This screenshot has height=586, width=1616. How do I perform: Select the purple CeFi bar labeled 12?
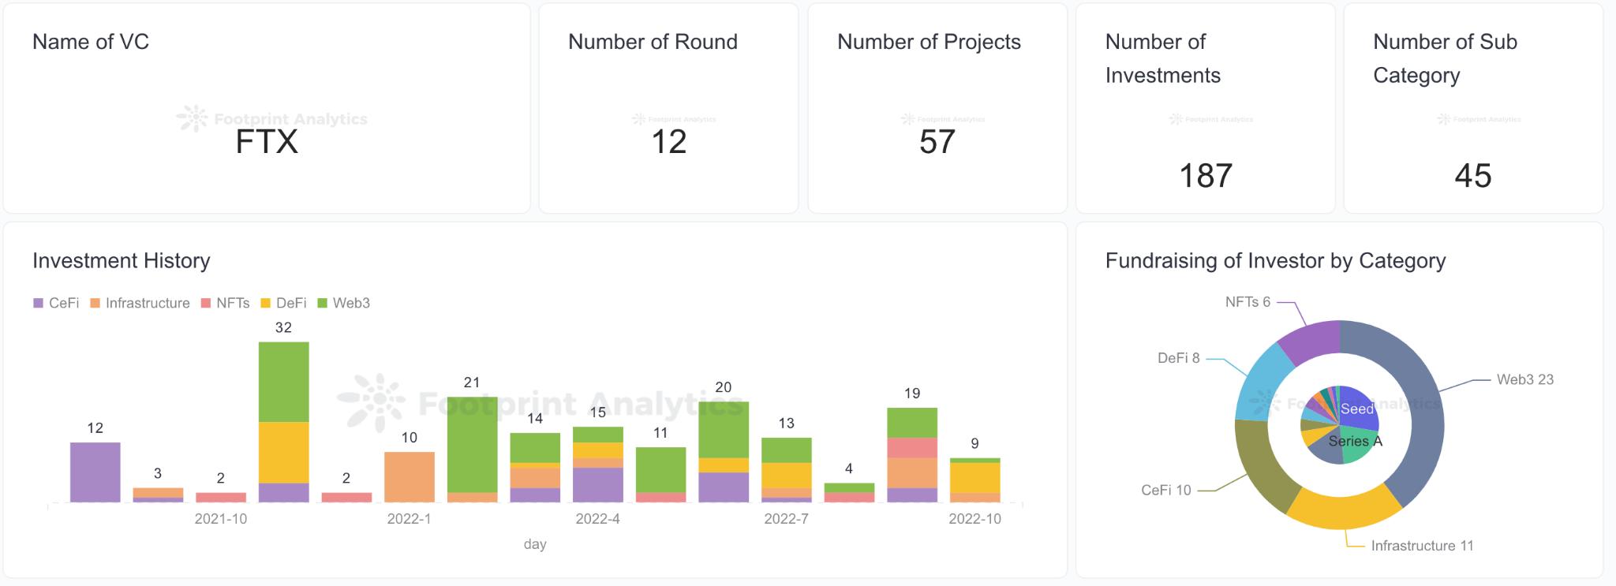[95, 472]
